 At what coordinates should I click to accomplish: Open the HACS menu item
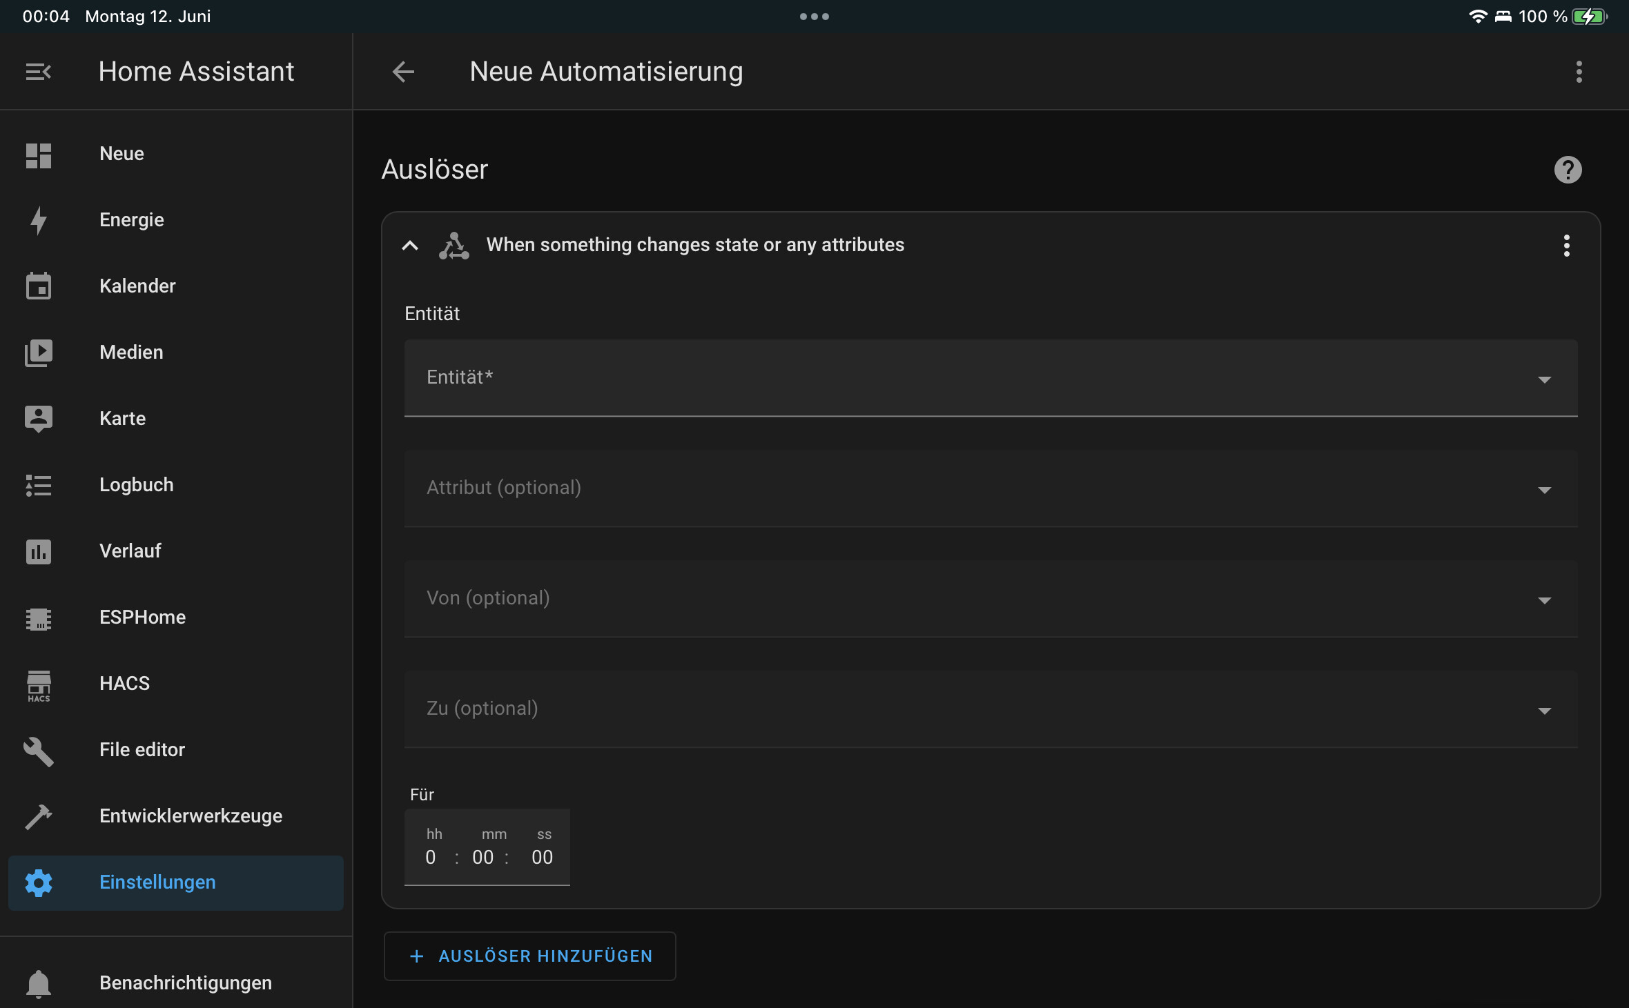176,684
